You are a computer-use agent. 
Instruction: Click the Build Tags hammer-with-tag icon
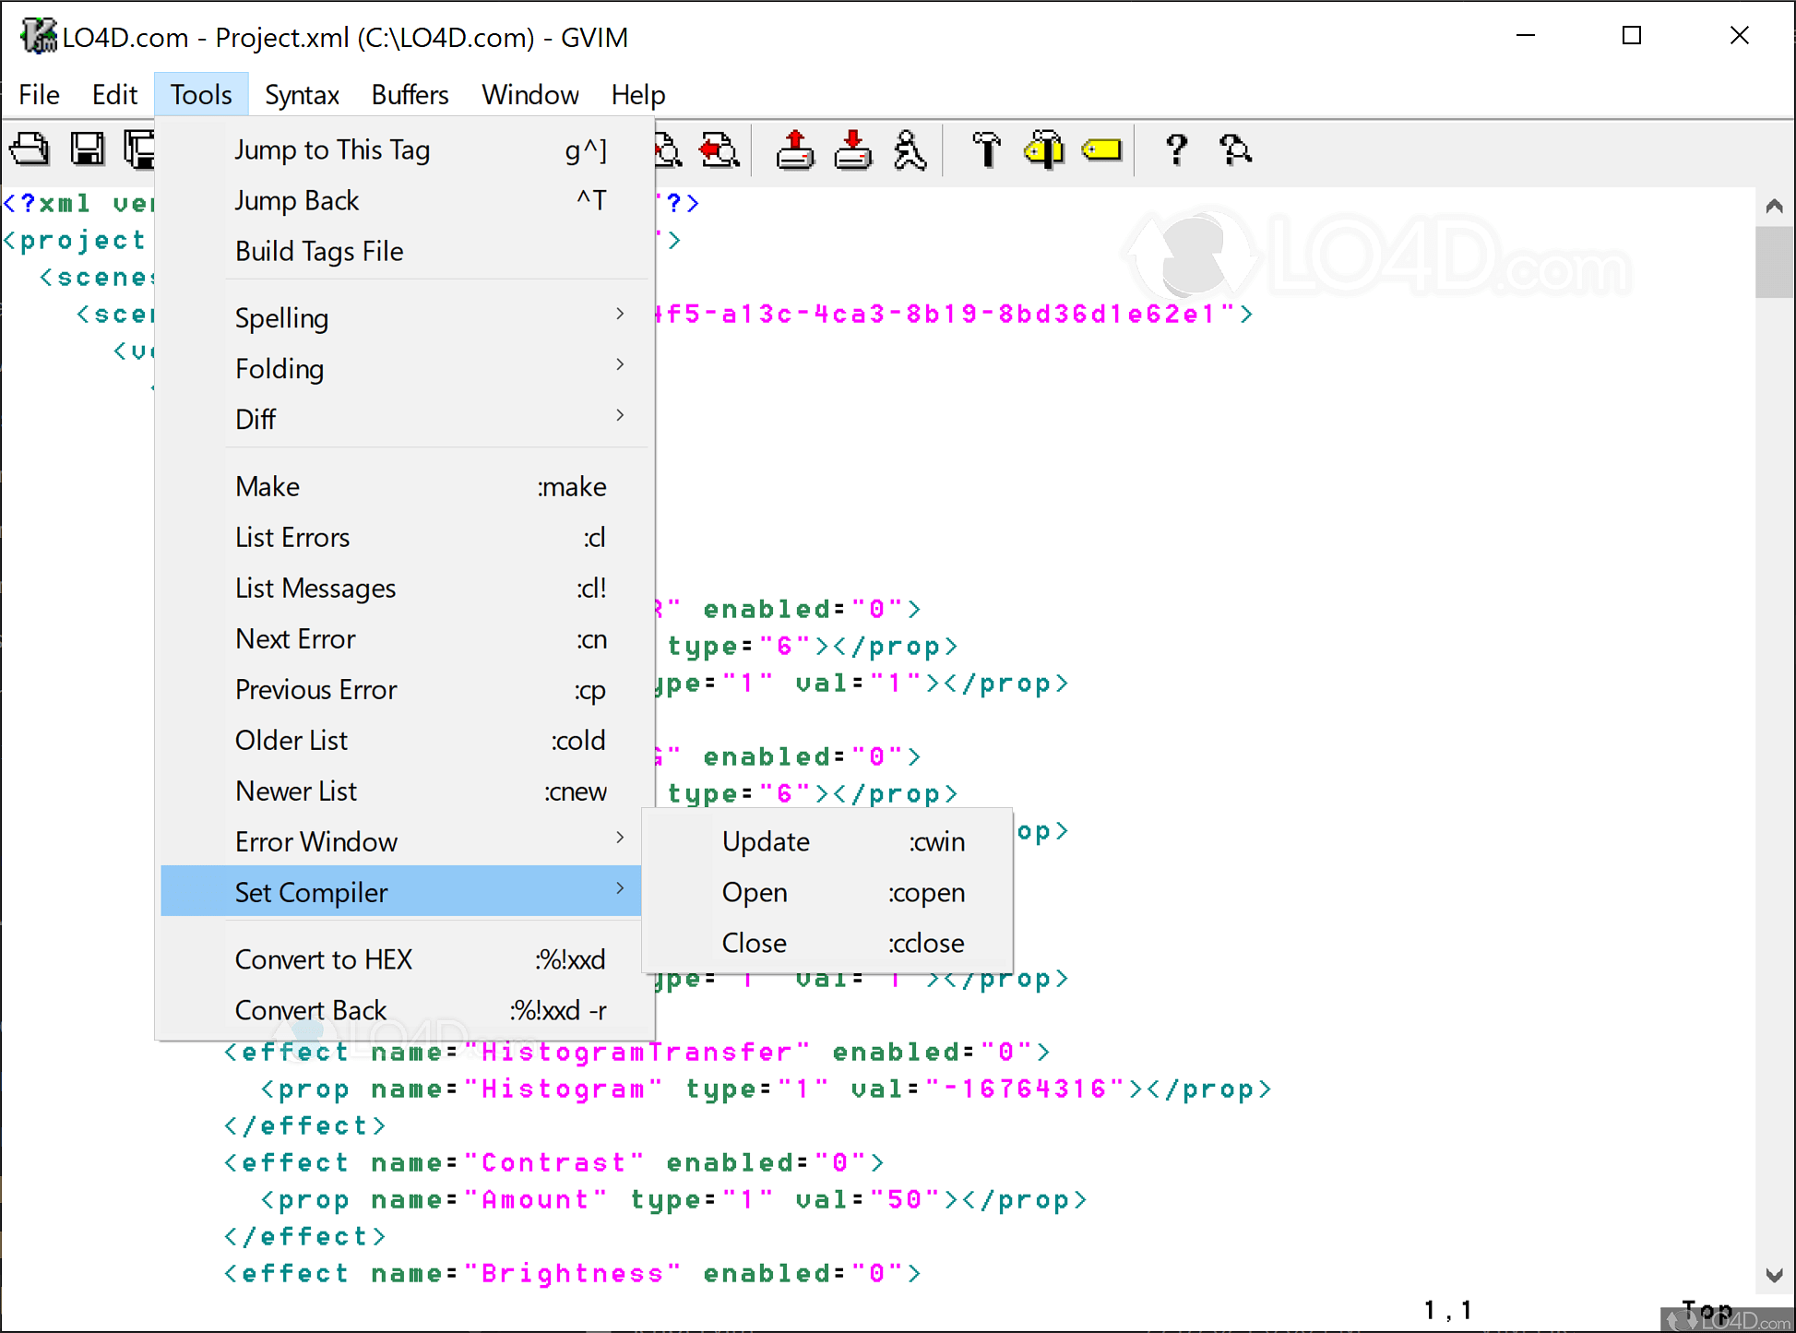pos(1043,149)
